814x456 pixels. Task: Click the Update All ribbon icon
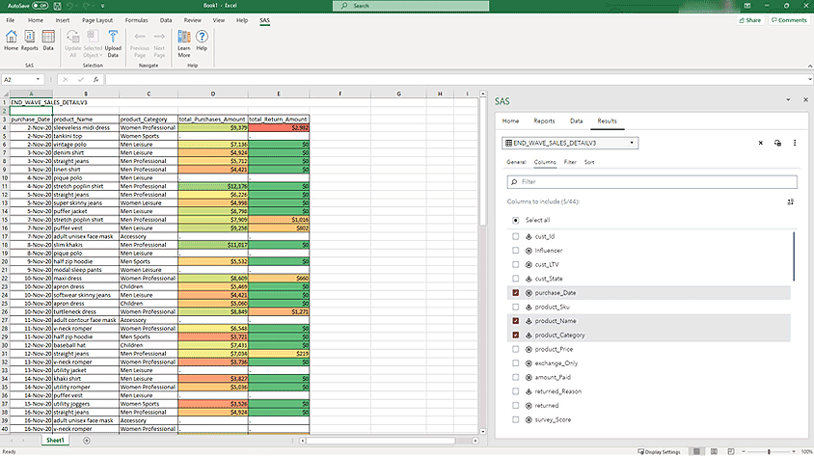73,43
